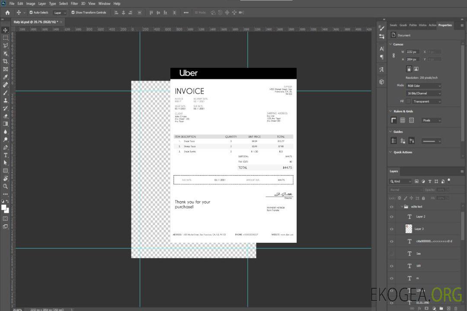Image resolution: width=467 pixels, height=311 pixels.
Task: Choose the Rectangular Marquee tool
Action: [6, 38]
